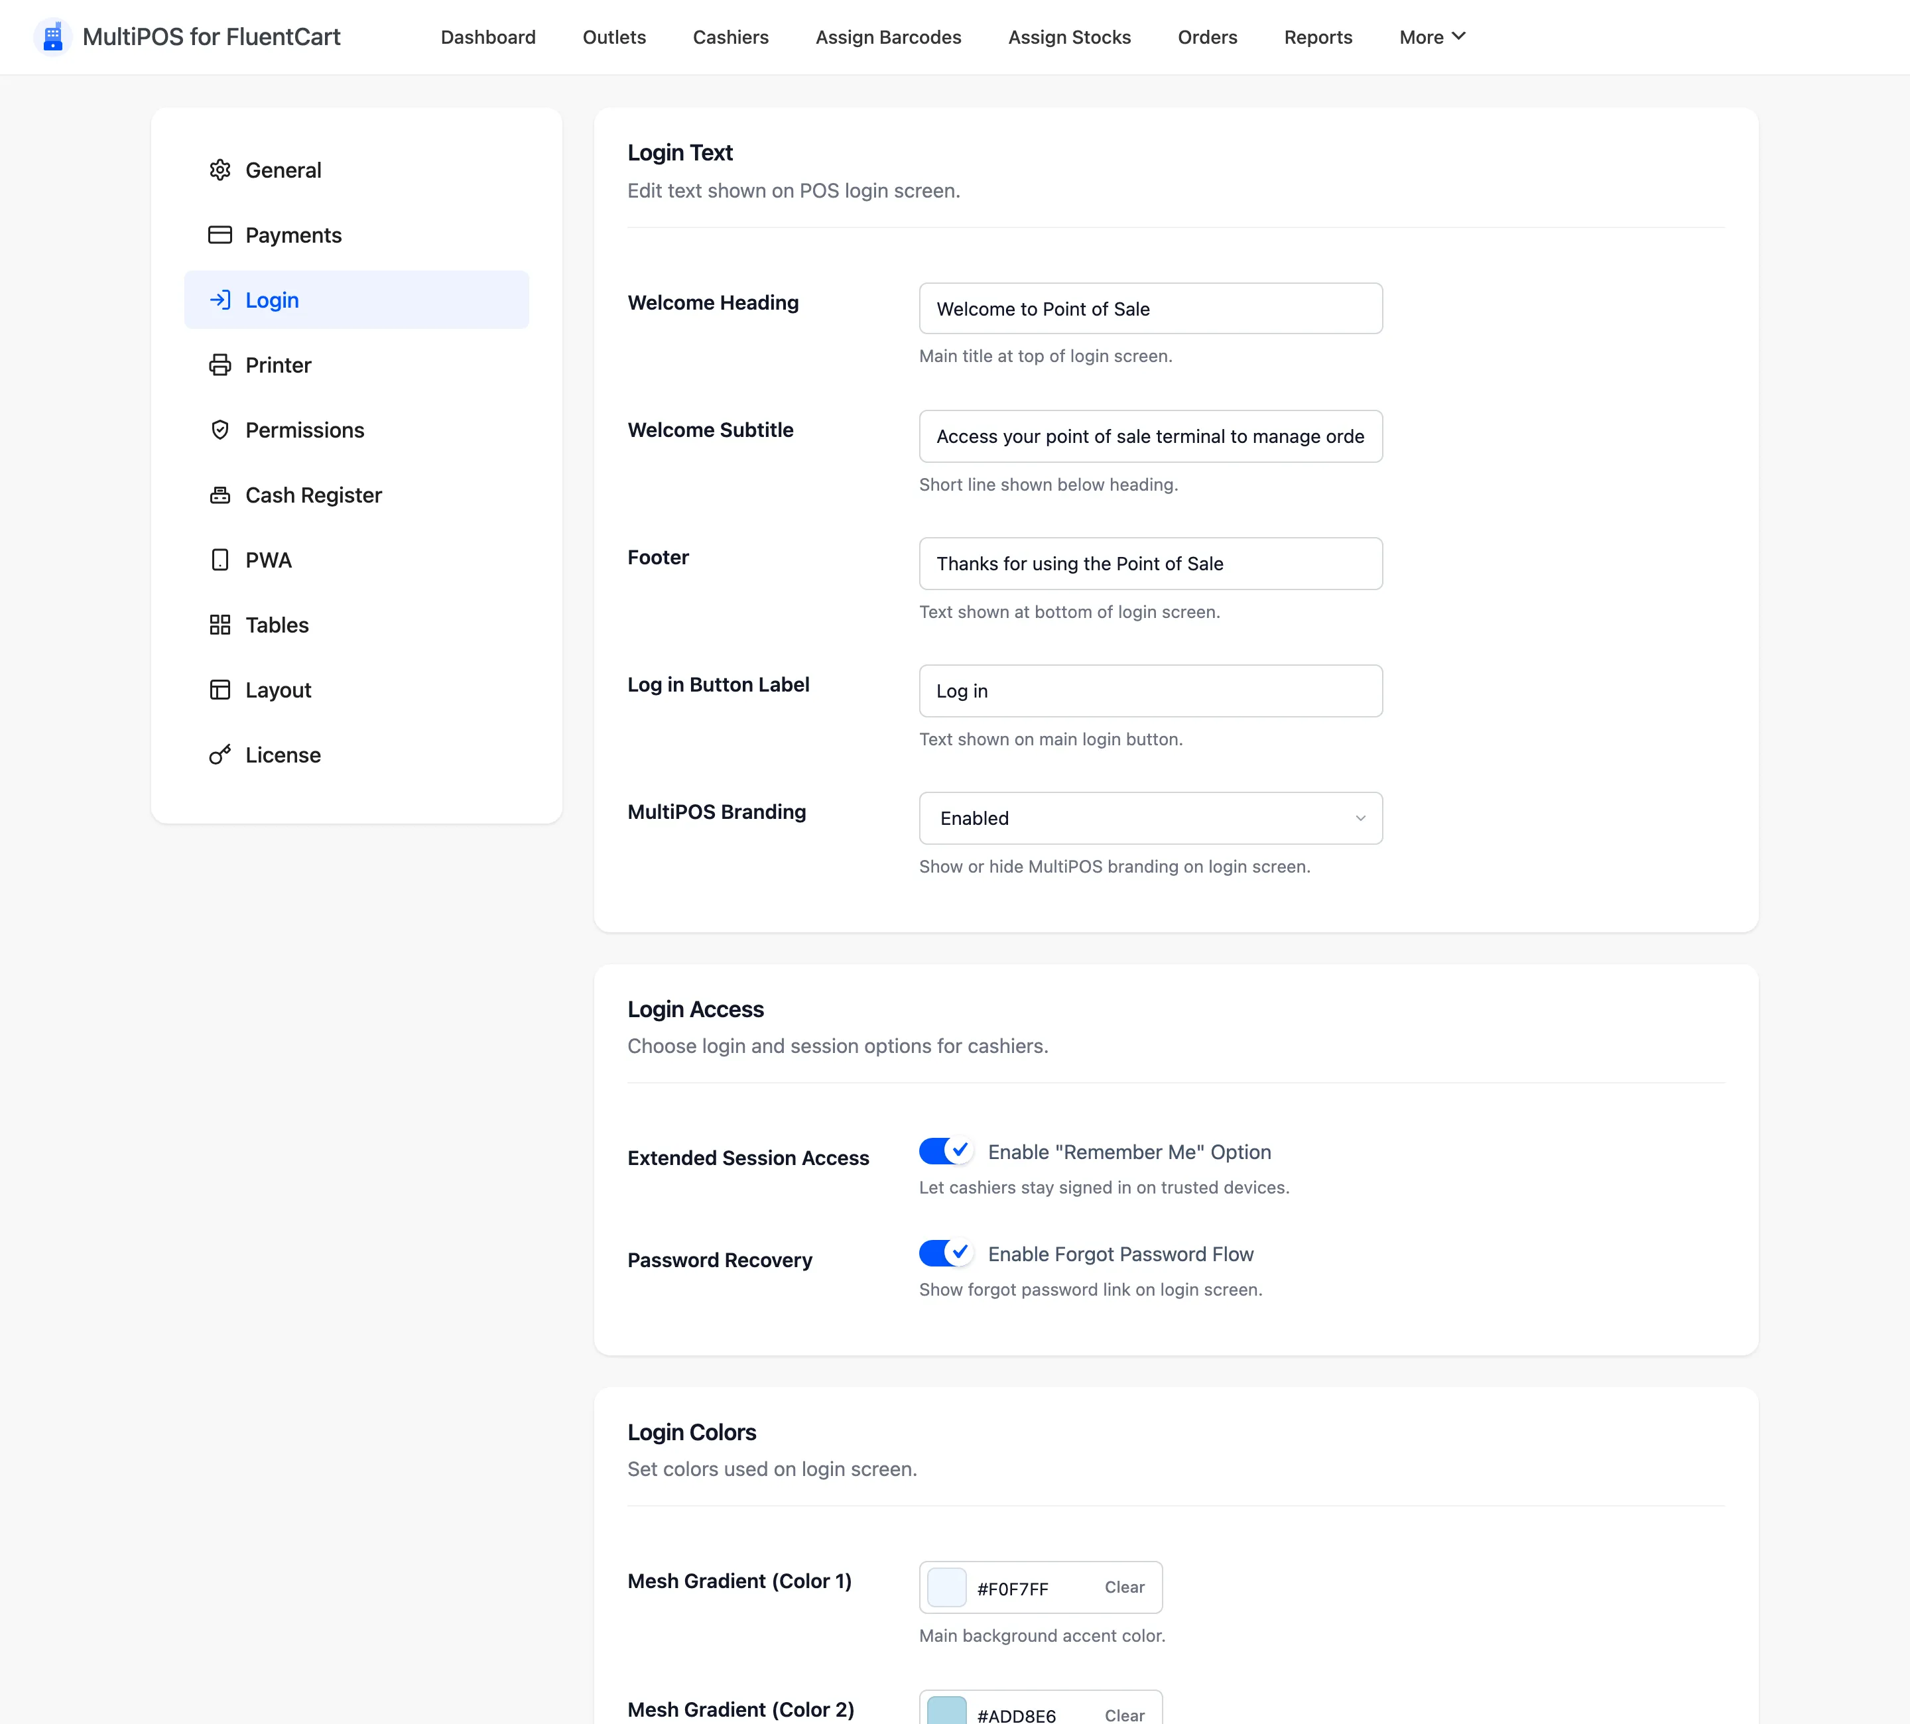Open the #F0F7FF color swatch picker
The width and height of the screenshot is (1910, 1724).
point(946,1587)
